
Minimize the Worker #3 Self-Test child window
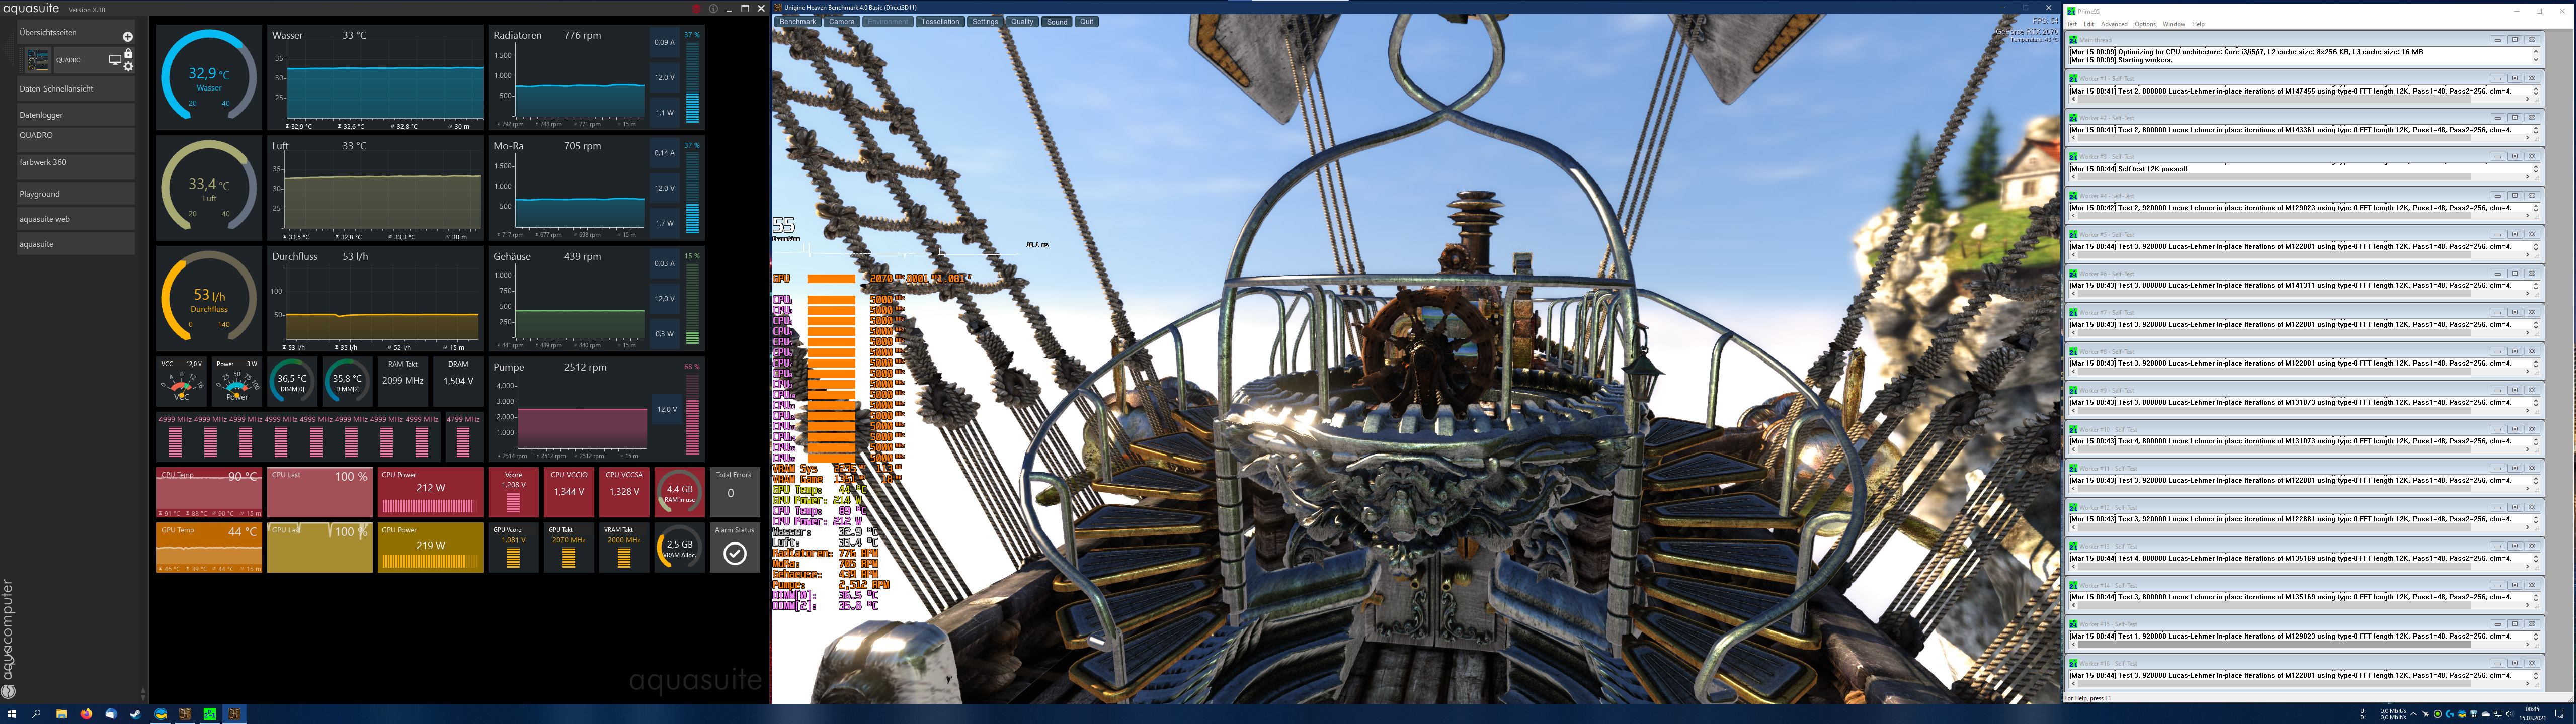click(2498, 156)
